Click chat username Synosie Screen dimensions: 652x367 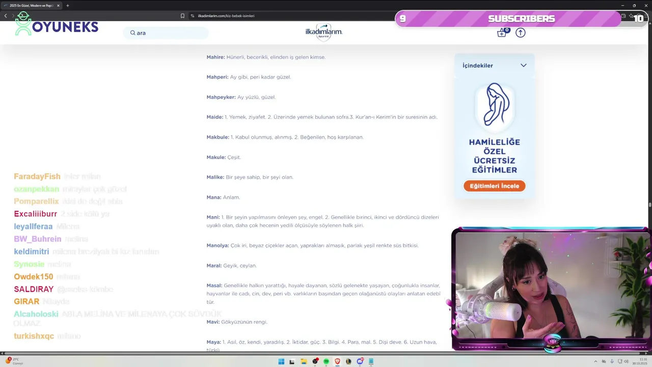pos(29,264)
